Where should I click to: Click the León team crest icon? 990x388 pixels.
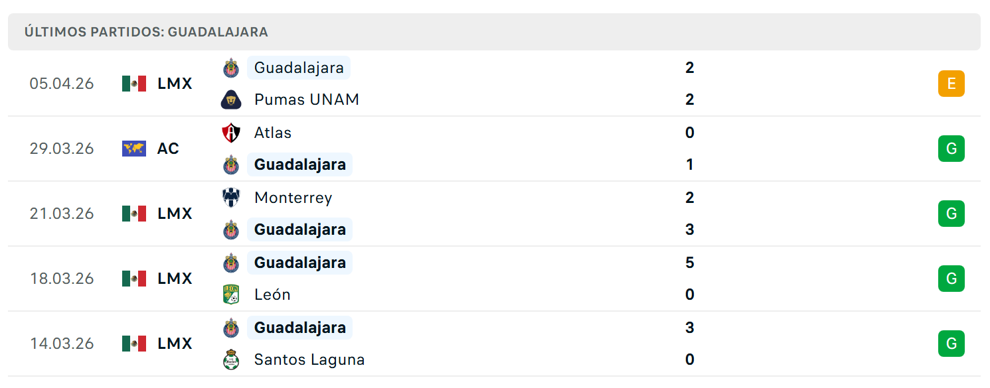pyautogui.click(x=230, y=294)
